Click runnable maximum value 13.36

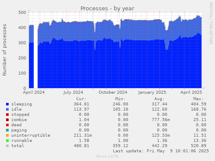pos(200,141)
